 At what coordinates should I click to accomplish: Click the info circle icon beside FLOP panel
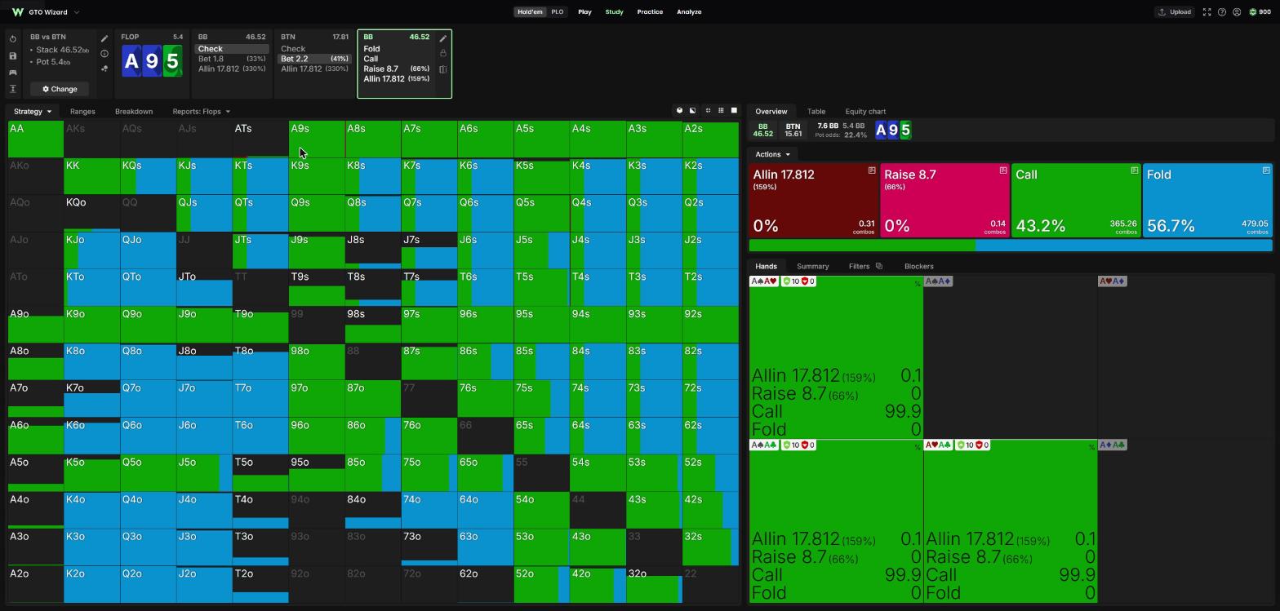104,54
